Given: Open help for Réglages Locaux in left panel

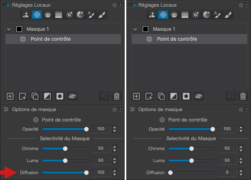Looking at the screenshot, I should 121,5.
